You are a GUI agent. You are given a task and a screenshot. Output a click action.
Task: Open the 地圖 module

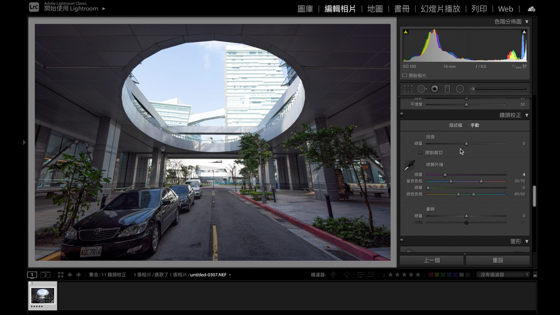(x=375, y=9)
